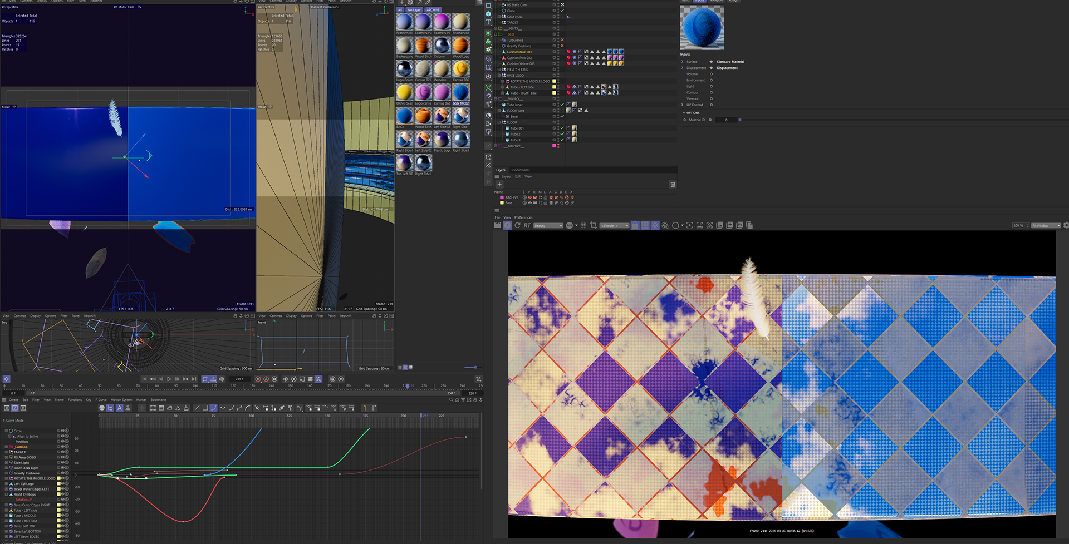Viewport: 1069px width, 544px height.
Task: Click the spline interpolation icon in F-Curve toolbar
Action: [x=213, y=408]
